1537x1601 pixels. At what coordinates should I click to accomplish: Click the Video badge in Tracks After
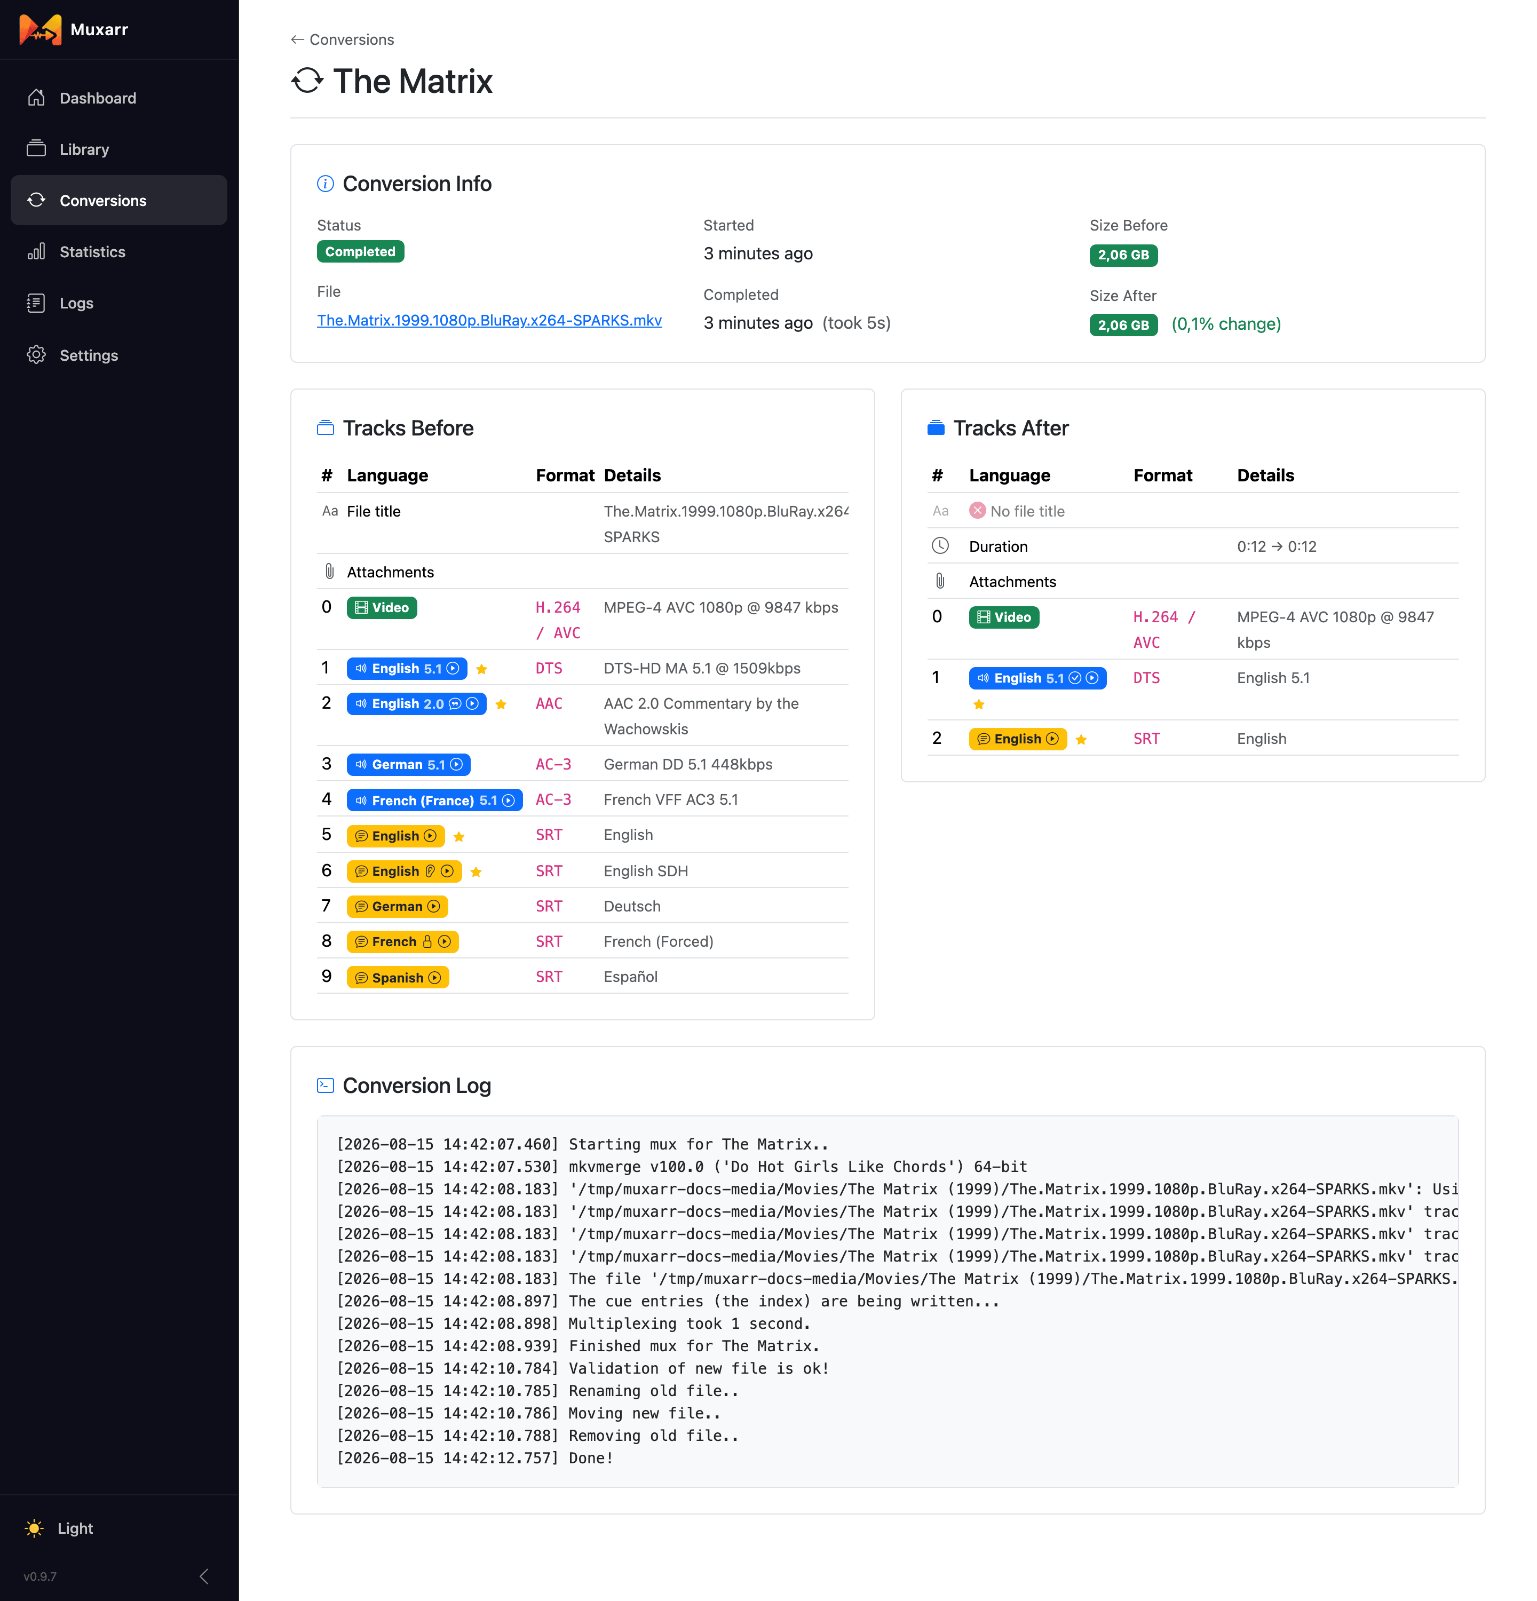click(1004, 617)
